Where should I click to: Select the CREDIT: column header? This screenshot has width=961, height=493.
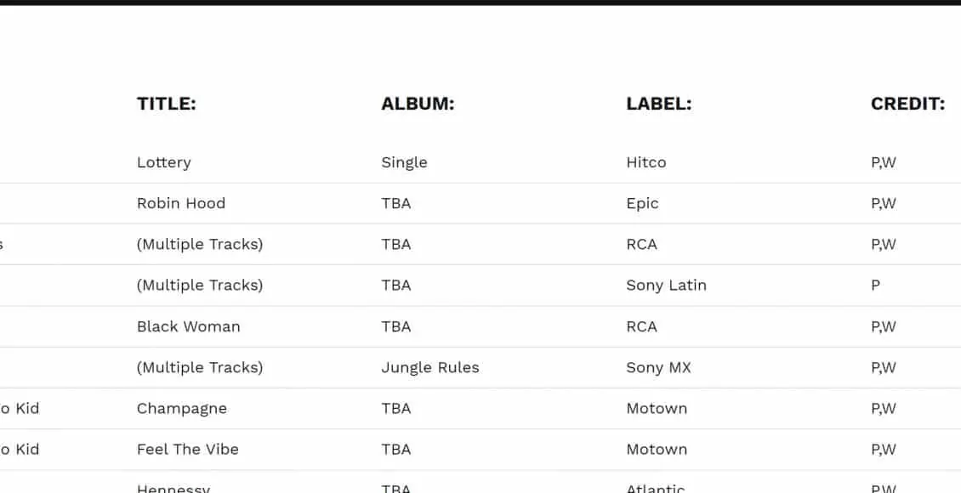(x=907, y=104)
